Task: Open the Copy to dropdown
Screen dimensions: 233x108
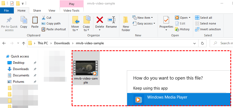Action: pyautogui.click(x=86, y=24)
